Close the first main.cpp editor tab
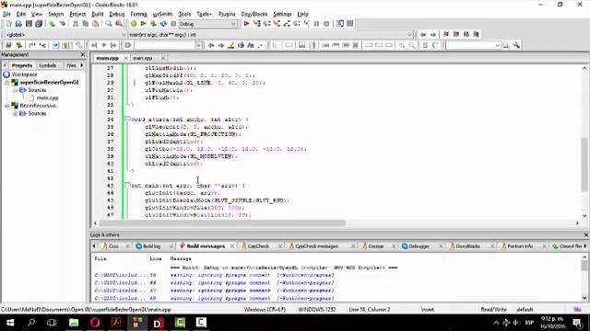Viewport: 590px width, 331px height. (125, 58)
